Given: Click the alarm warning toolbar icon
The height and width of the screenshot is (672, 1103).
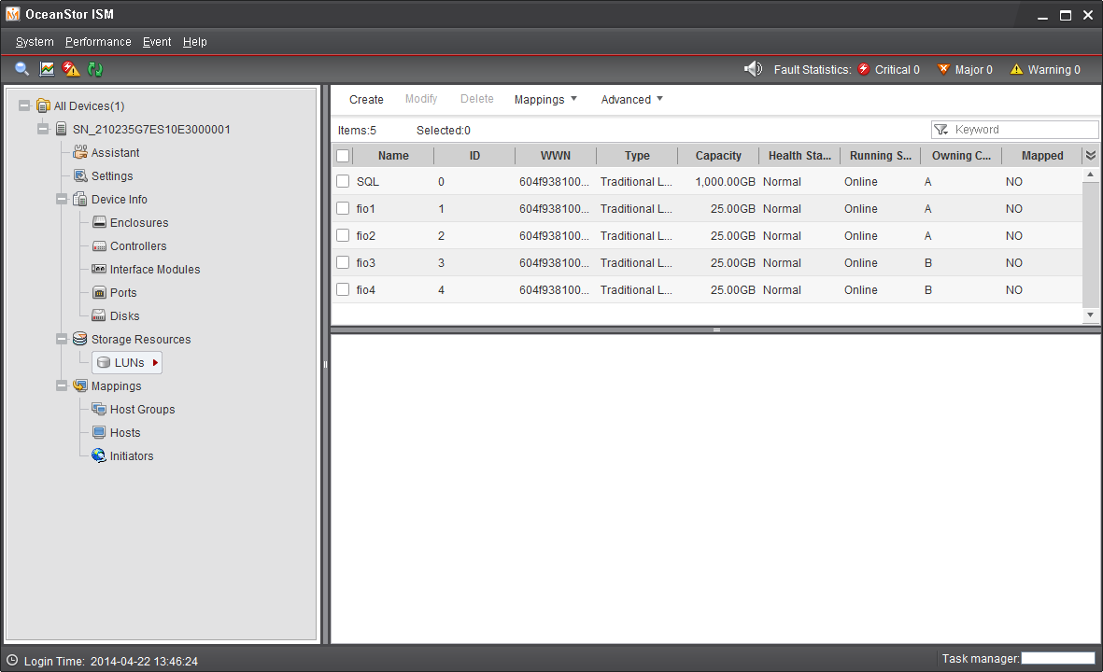Looking at the screenshot, I should pos(71,69).
